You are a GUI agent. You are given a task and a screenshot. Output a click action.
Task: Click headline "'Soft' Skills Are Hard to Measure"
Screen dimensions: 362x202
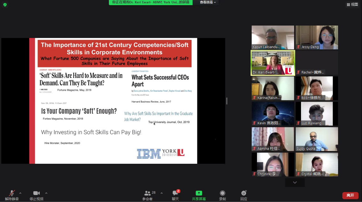pos(81,79)
